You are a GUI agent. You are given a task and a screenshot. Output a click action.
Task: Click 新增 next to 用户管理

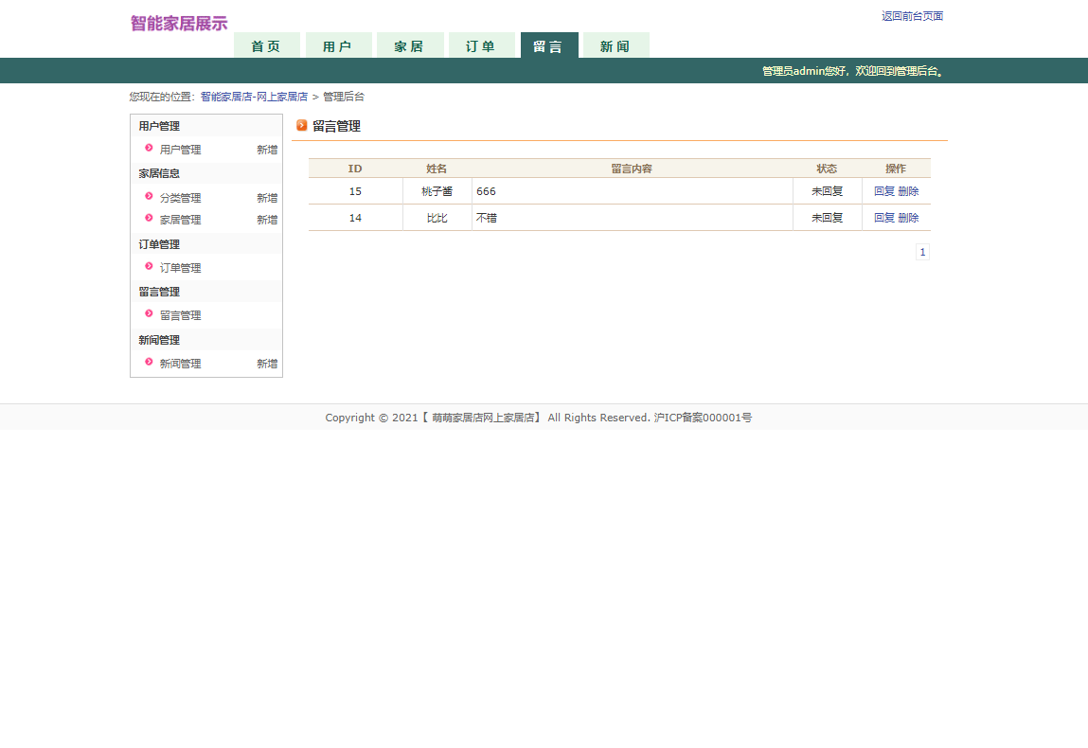click(266, 149)
